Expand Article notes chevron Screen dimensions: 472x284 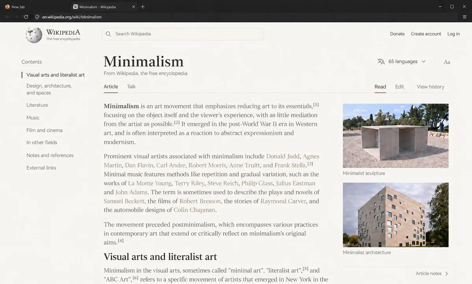tap(446, 273)
